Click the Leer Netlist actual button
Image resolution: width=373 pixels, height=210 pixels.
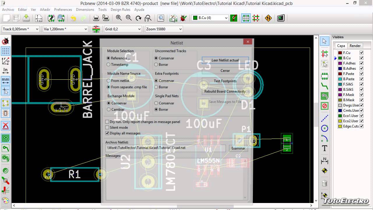pyautogui.click(x=225, y=60)
